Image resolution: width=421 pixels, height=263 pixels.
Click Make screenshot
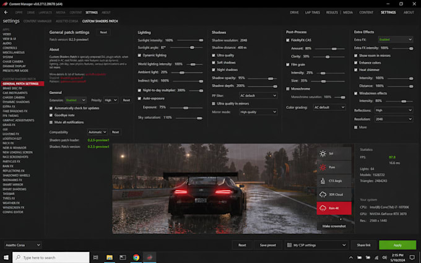coord(334,226)
